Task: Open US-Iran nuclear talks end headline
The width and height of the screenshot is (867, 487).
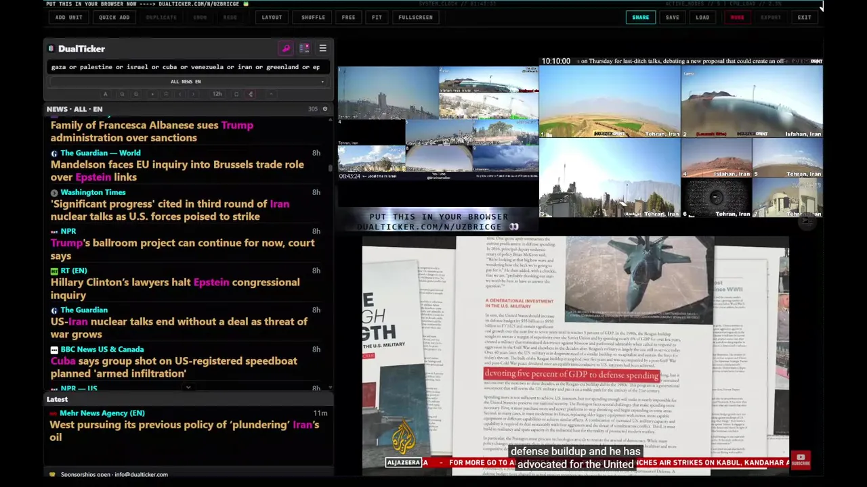Action: coord(179,327)
